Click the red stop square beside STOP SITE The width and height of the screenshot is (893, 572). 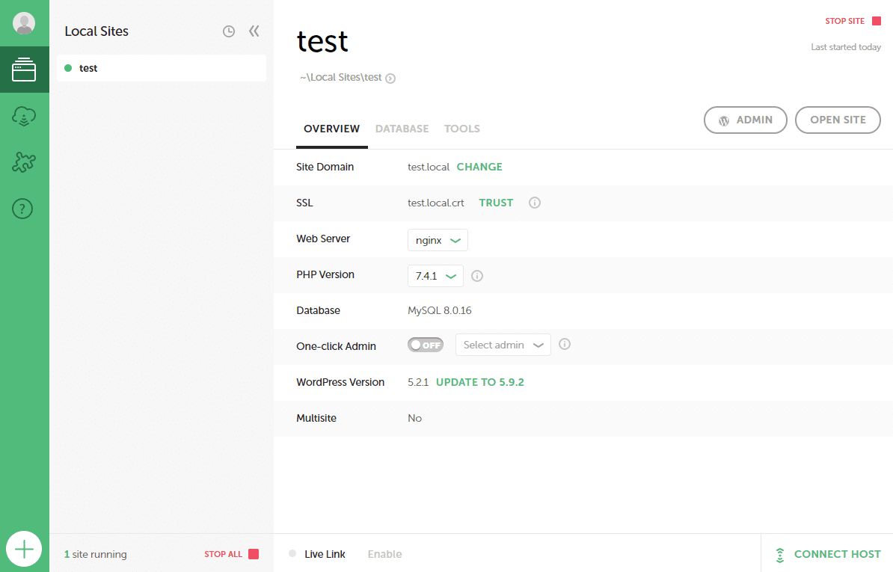(877, 21)
